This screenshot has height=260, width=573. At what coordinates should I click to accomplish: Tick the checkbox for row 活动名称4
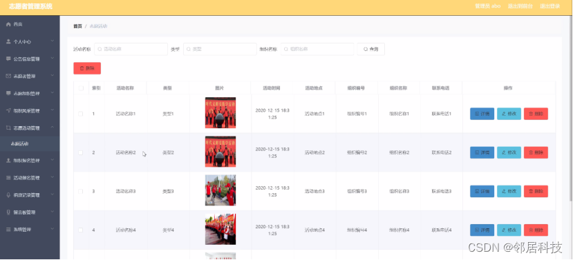(x=81, y=230)
